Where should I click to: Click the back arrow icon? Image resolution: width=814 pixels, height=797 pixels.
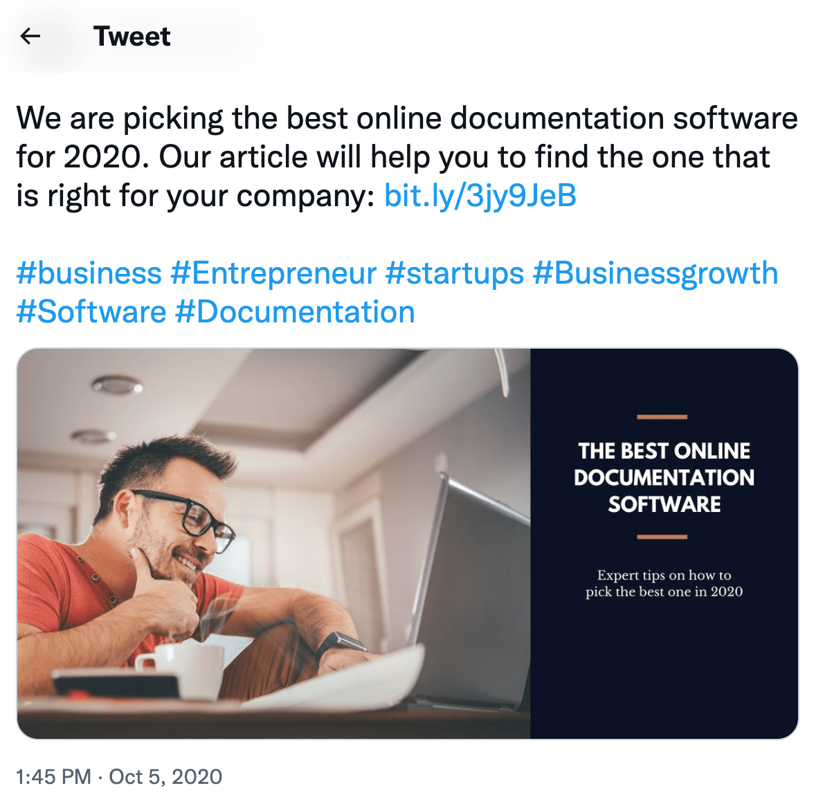click(x=30, y=36)
